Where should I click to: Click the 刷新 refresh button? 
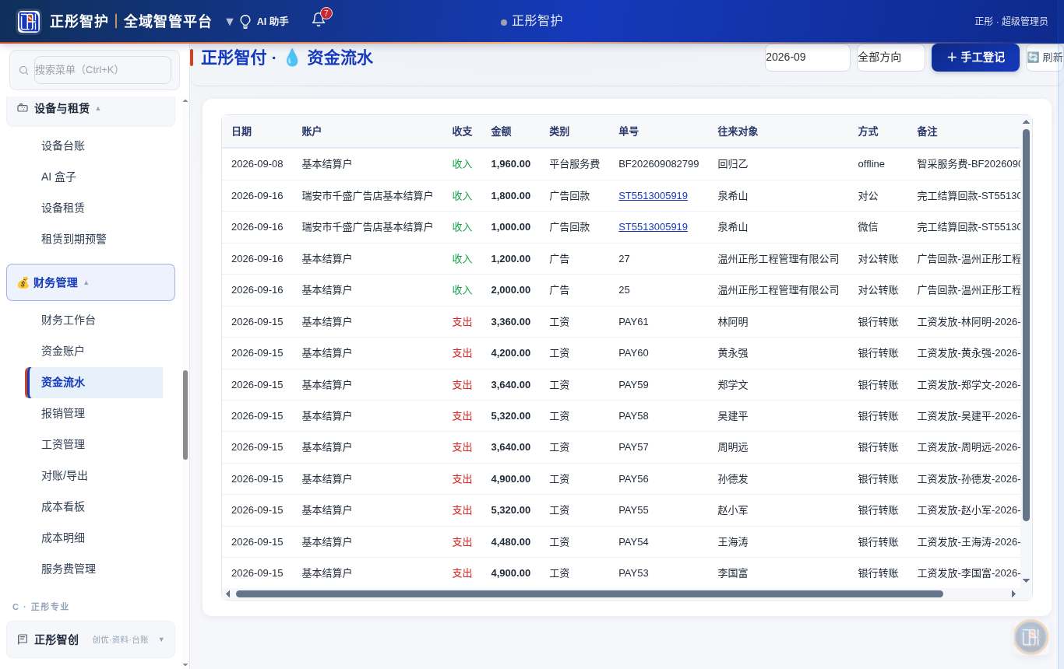click(1045, 57)
